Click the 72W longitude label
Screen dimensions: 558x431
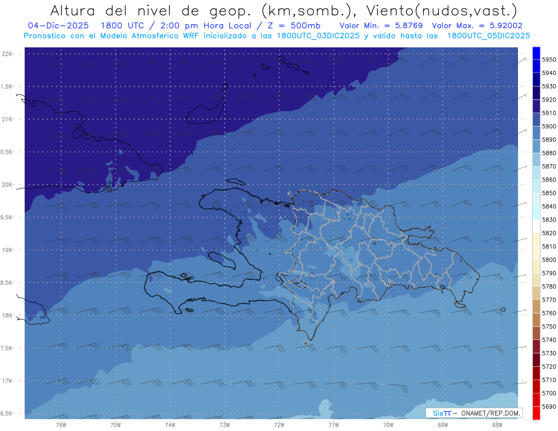click(x=279, y=424)
